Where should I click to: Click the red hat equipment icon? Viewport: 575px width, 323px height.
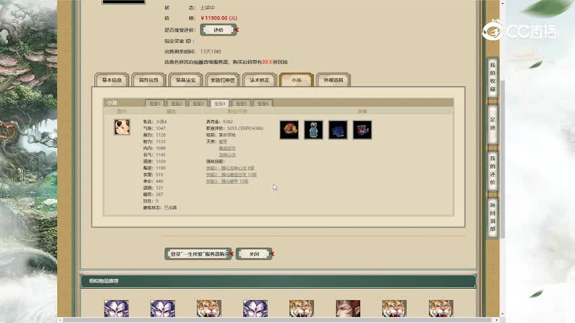289,129
